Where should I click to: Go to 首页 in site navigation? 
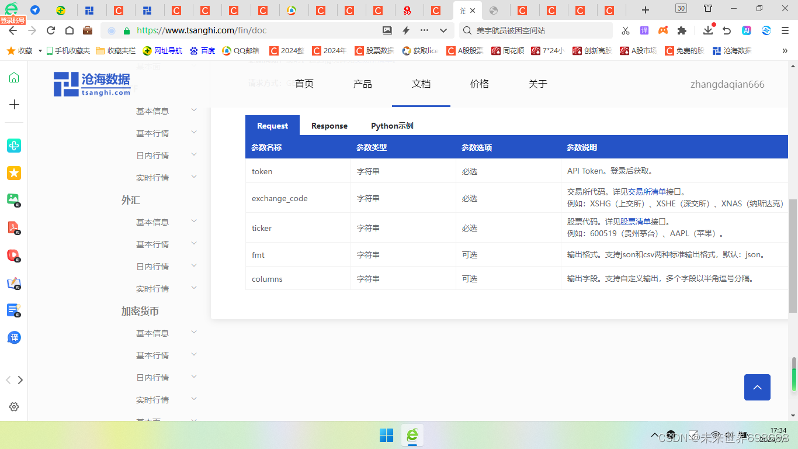pos(304,84)
